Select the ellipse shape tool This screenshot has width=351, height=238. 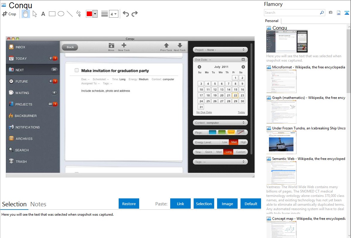click(61, 14)
